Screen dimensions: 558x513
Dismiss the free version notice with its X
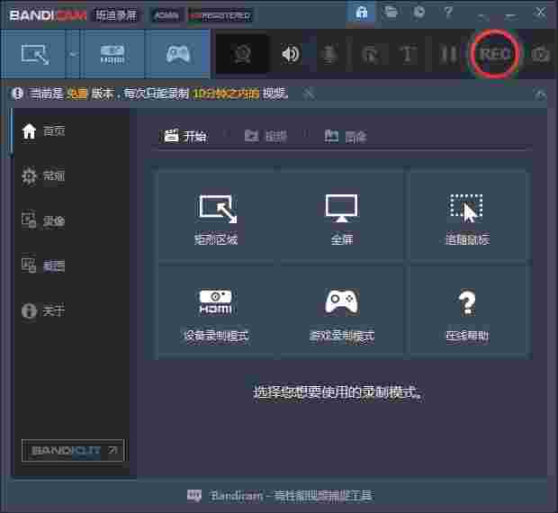click(309, 94)
